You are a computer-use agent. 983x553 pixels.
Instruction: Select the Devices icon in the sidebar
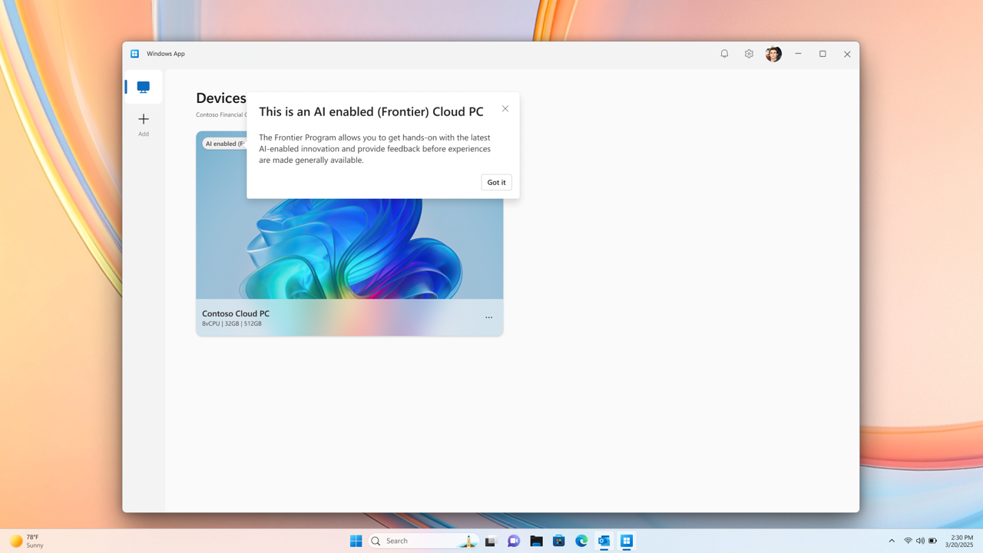pyautogui.click(x=143, y=86)
